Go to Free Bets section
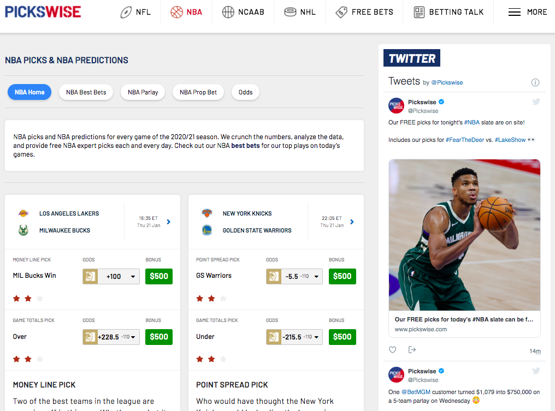Screen dimensions: 555x411 pos(364,12)
